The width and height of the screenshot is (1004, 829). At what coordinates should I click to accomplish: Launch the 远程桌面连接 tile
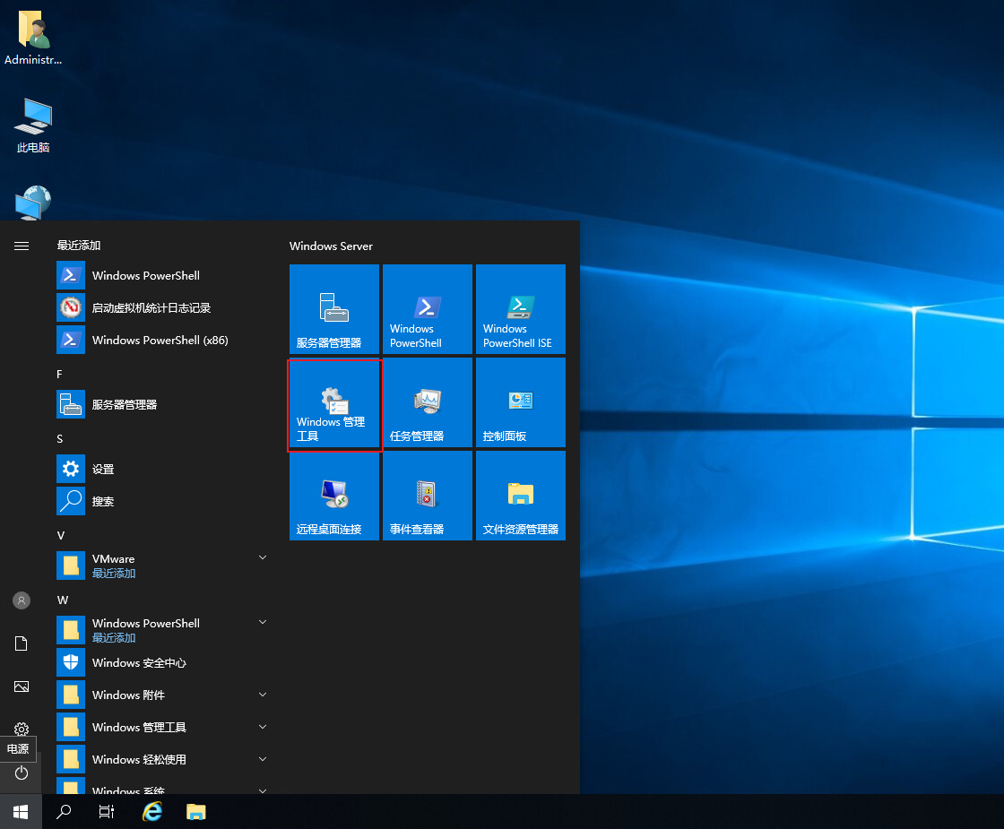point(333,496)
